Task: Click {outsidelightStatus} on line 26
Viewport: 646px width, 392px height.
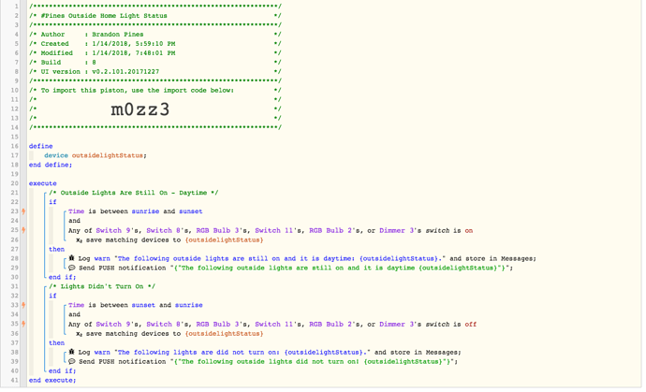Action: coord(224,240)
